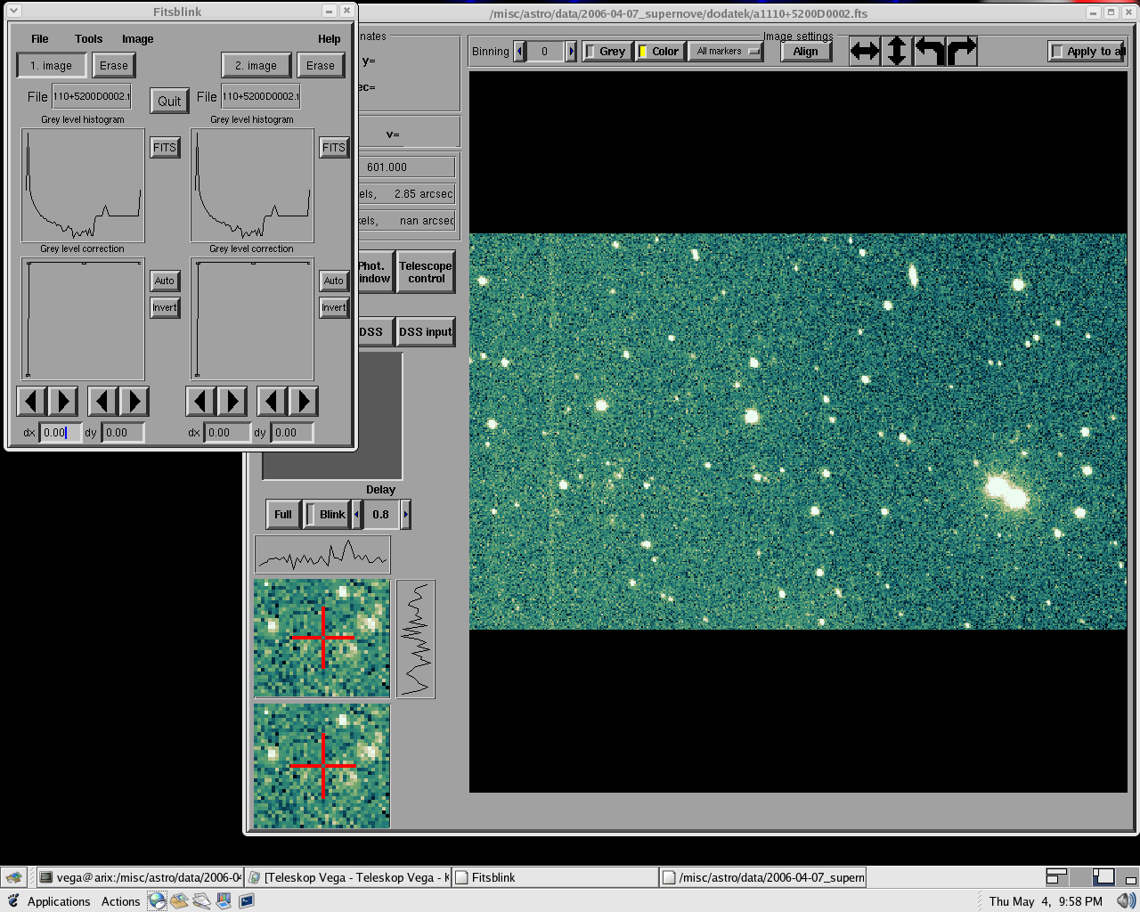Click second image dy input field
1140x912 pixels.
[x=293, y=433]
